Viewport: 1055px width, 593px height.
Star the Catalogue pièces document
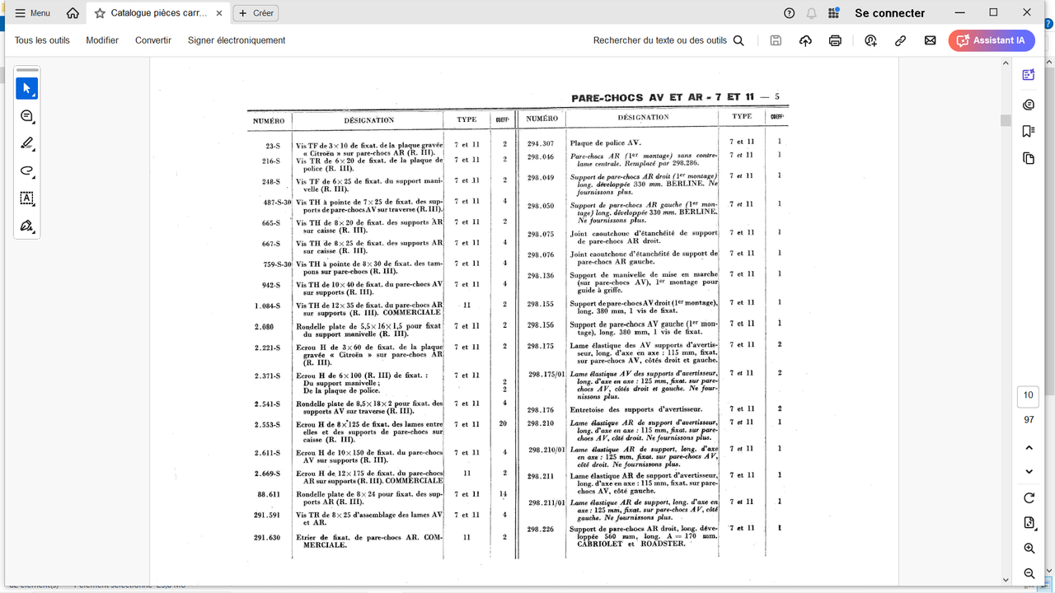tap(100, 13)
